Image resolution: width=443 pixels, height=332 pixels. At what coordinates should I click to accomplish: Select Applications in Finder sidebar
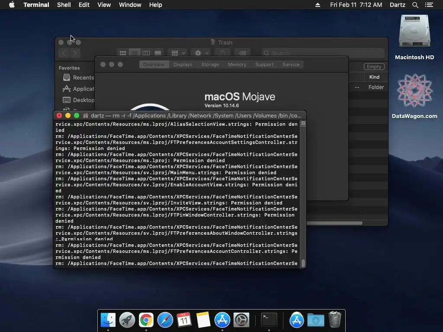(78, 89)
